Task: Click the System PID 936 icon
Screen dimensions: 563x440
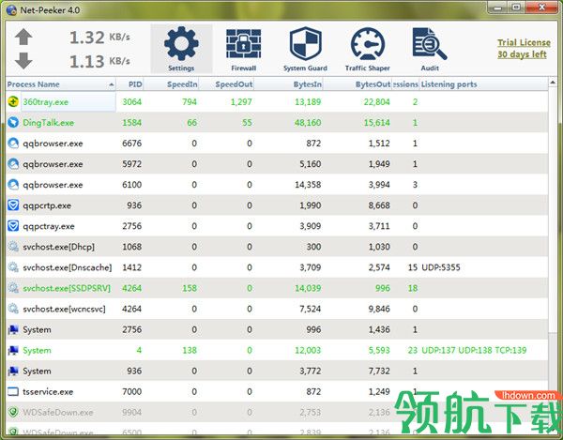Action: click(13, 371)
